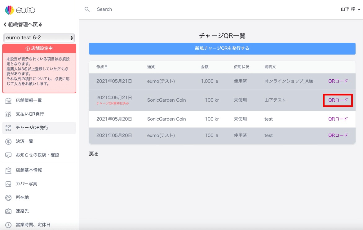Open 決済一覧 in the sidebar
Image resolution: width=363 pixels, height=230 pixels.
point(39,141)
